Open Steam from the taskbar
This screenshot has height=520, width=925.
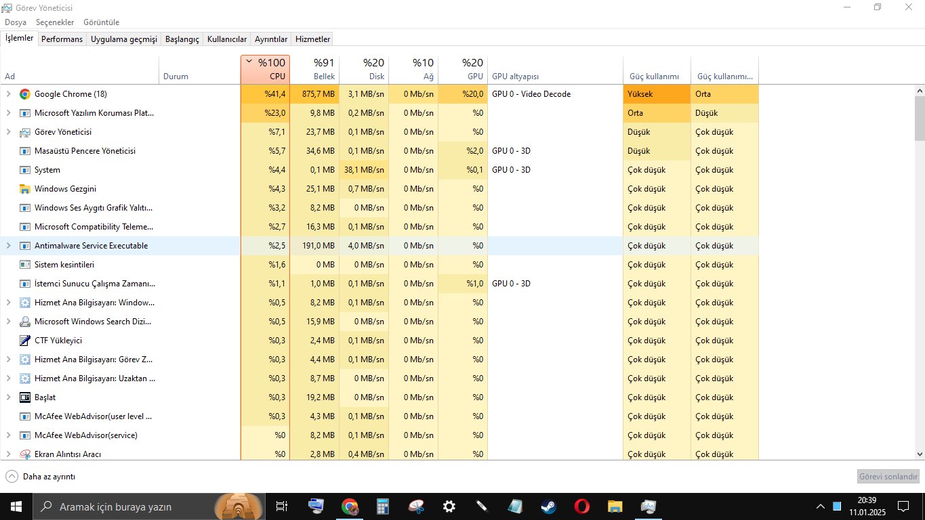(548, 506)
